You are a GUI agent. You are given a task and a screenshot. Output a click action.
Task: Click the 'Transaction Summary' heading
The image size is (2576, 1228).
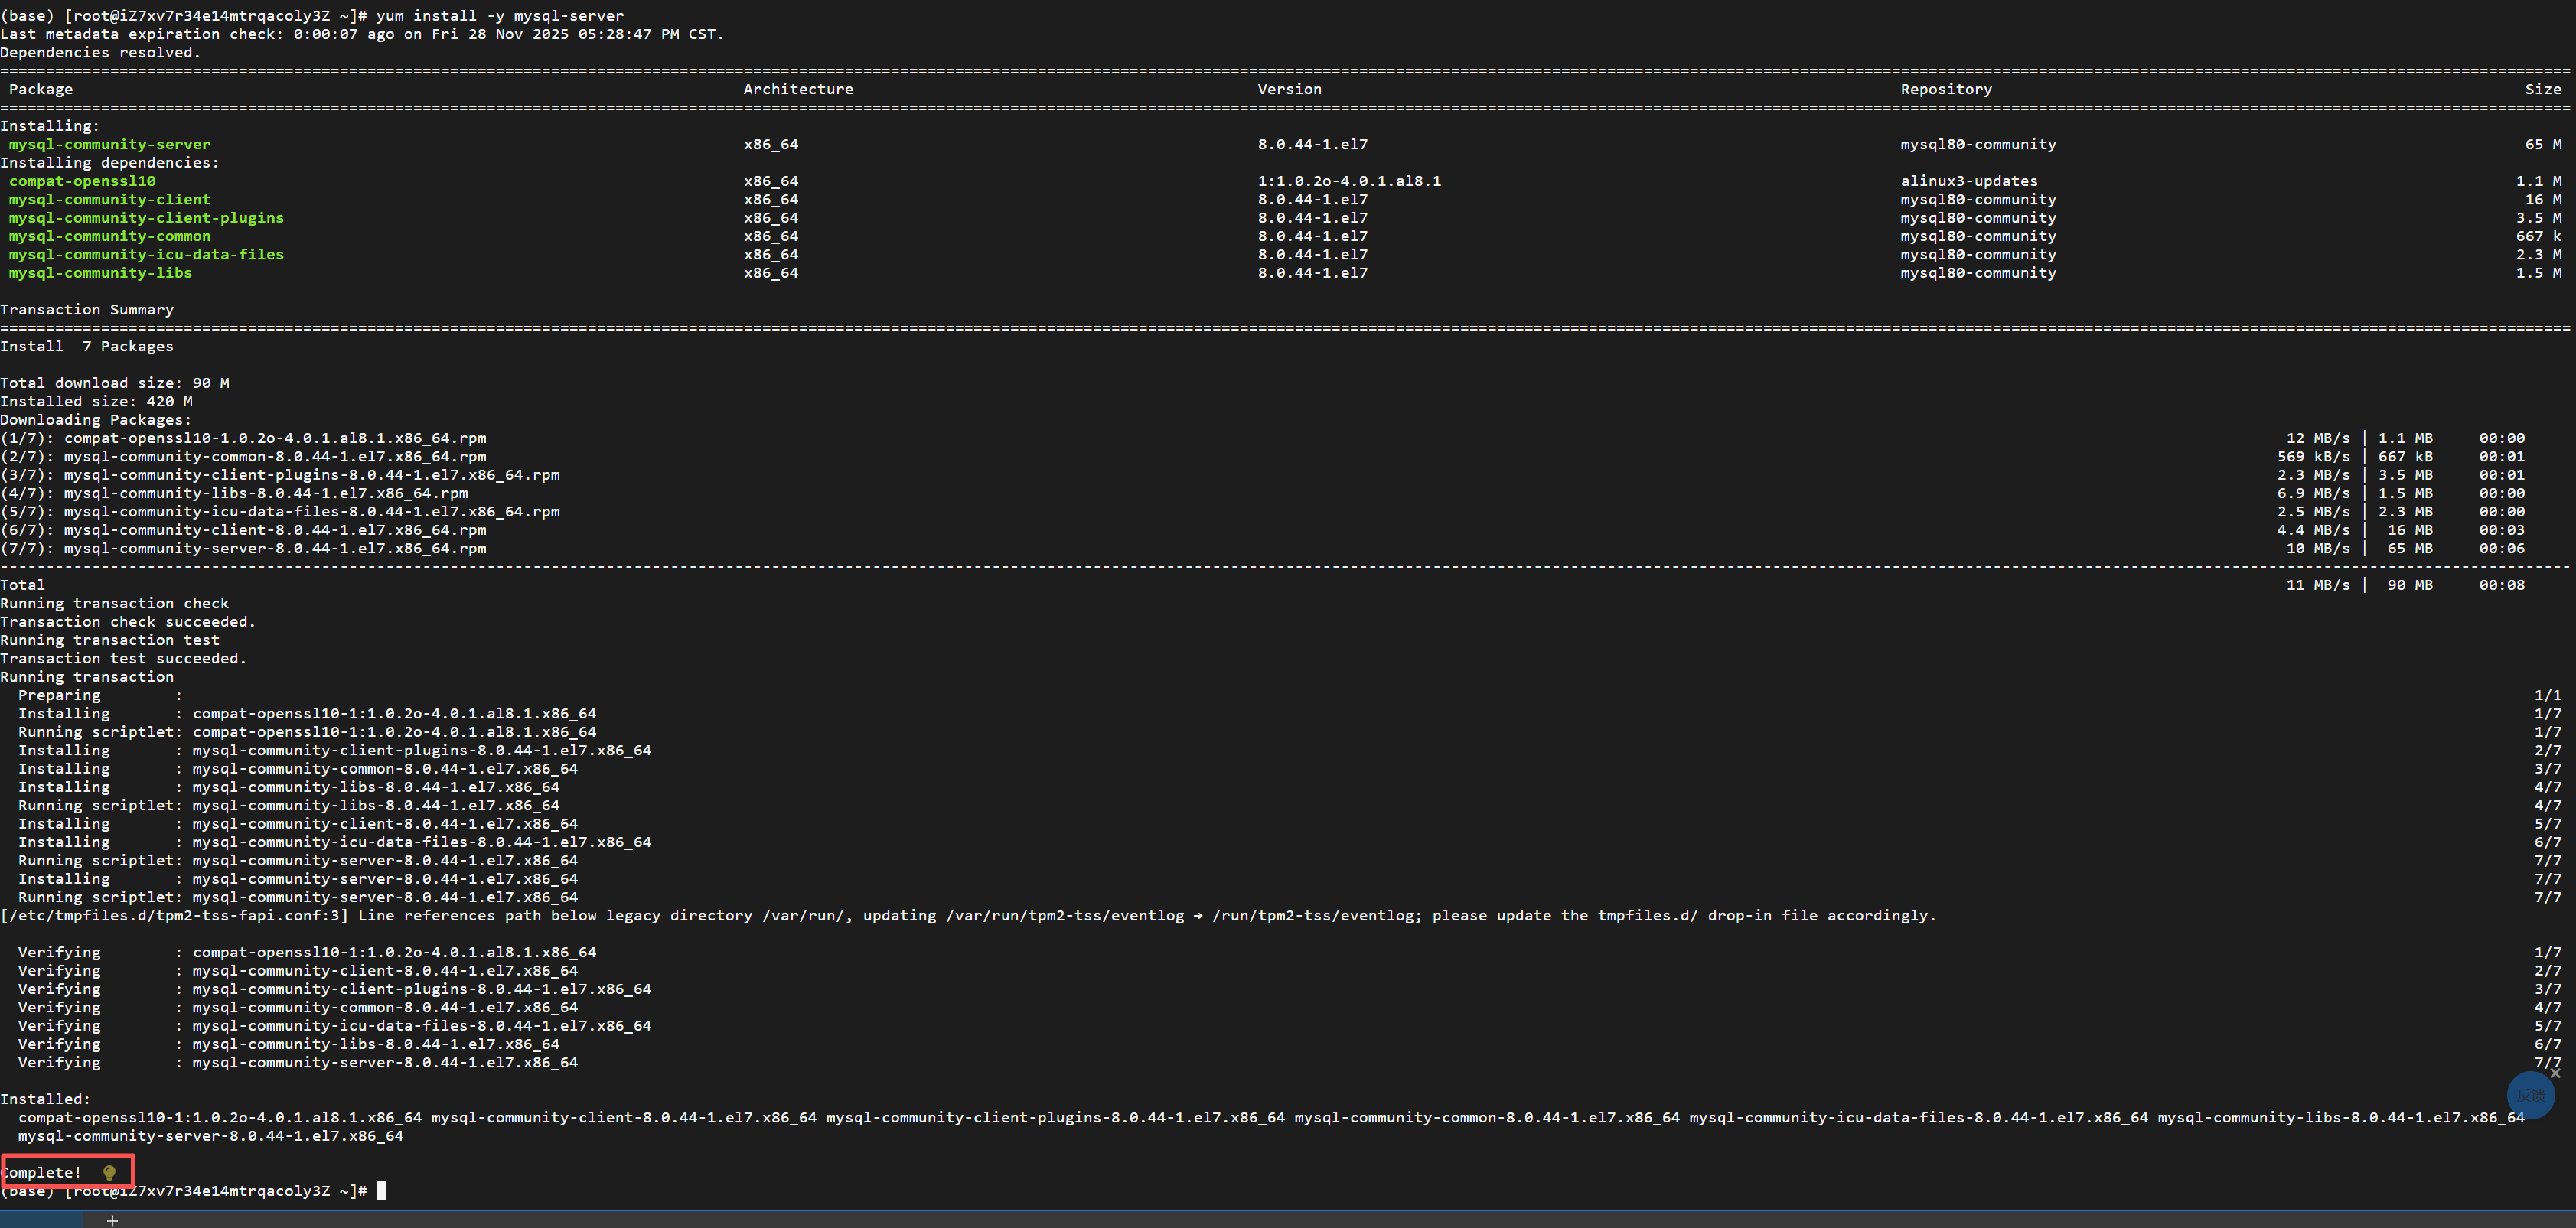87,309
